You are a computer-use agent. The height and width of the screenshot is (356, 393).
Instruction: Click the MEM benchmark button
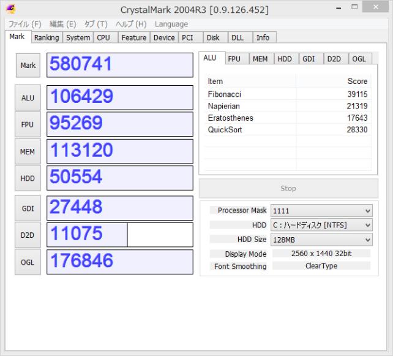(28, 151)
